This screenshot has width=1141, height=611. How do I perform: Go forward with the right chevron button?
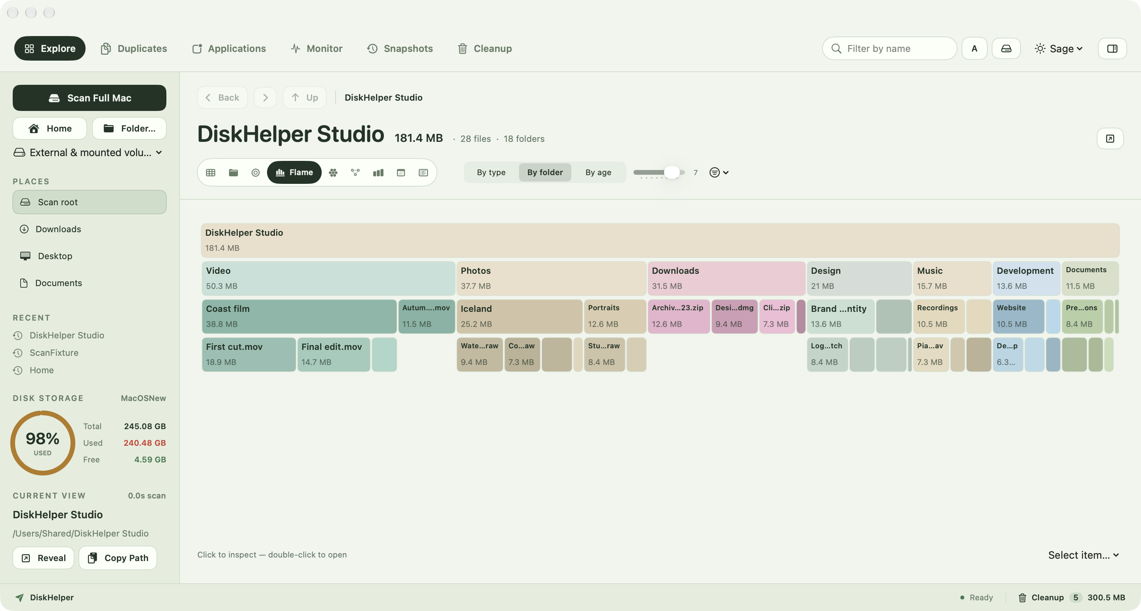(x=265, y=97)
